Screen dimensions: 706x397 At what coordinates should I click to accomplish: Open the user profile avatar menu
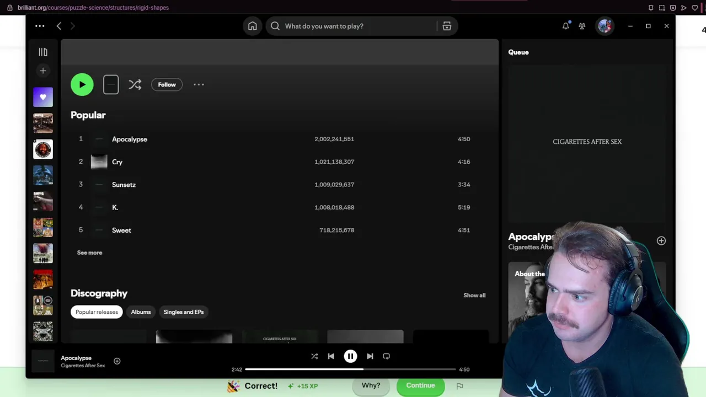tap(605, 26)
